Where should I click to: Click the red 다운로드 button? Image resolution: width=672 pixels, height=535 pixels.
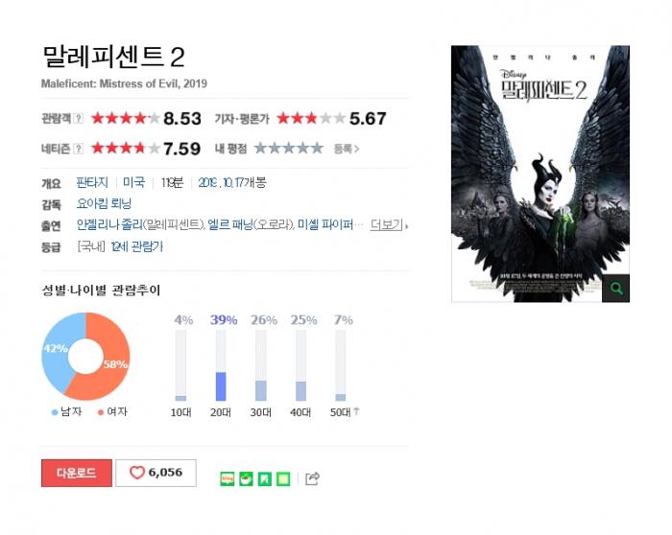[77, 473]
